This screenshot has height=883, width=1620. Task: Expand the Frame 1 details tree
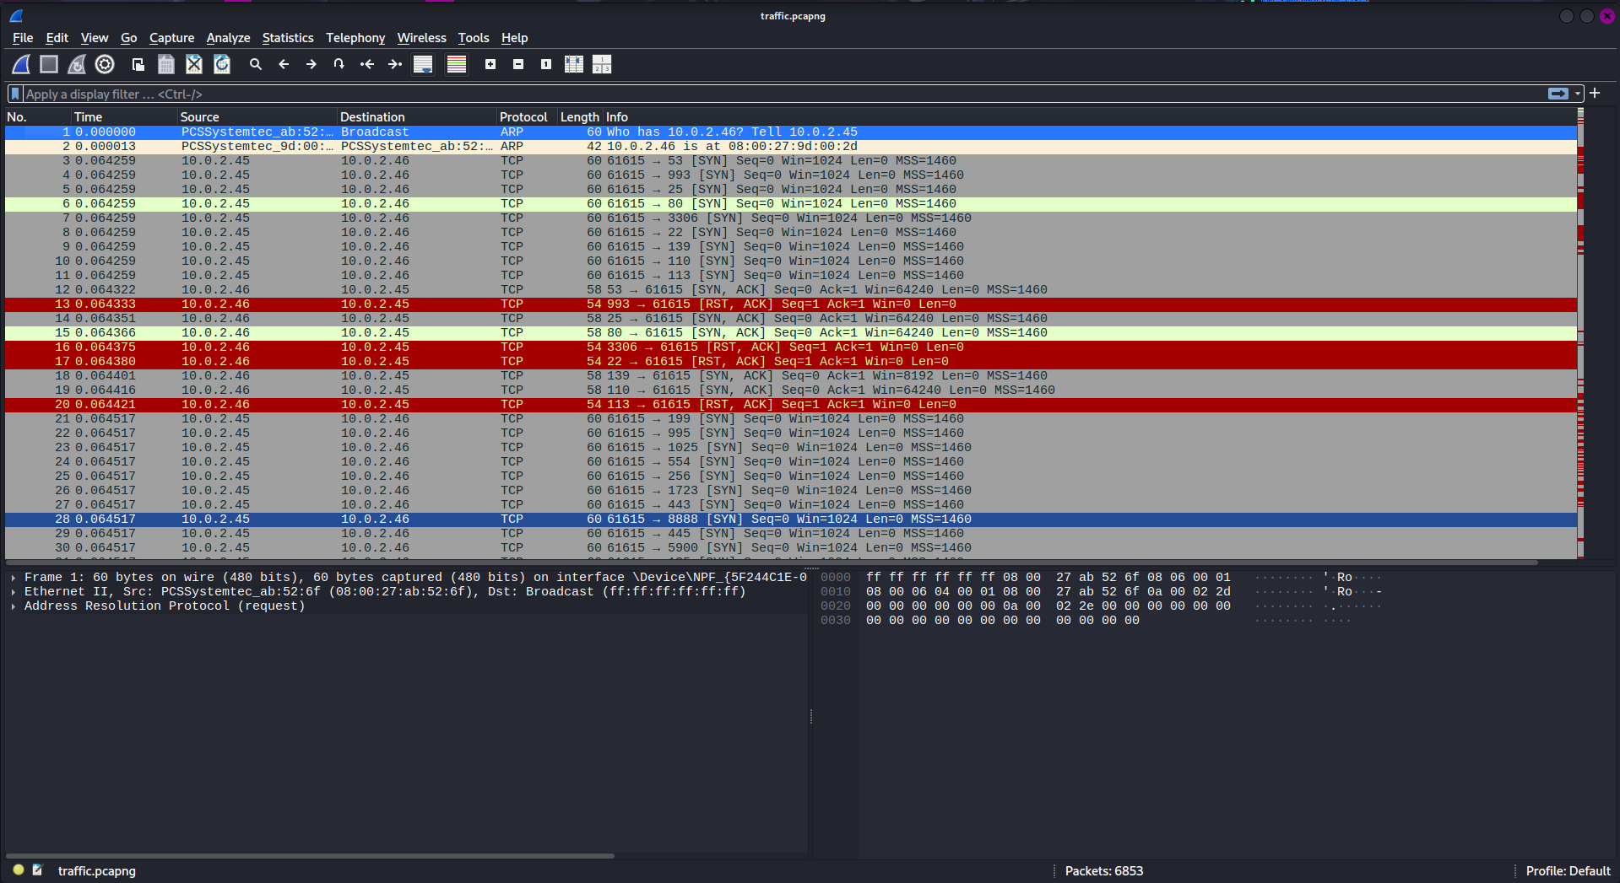14,578
